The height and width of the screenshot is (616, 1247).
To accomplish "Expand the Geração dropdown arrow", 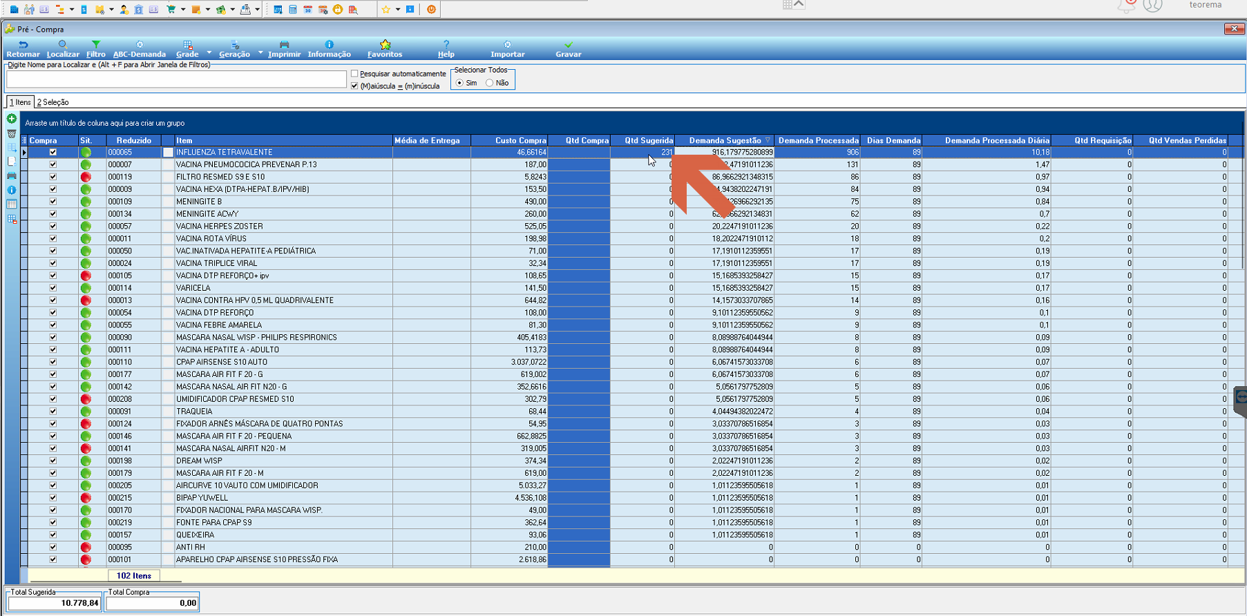I will (x=260, y=52).
